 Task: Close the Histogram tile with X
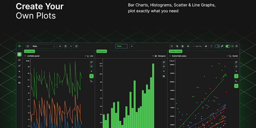(164, 71)
